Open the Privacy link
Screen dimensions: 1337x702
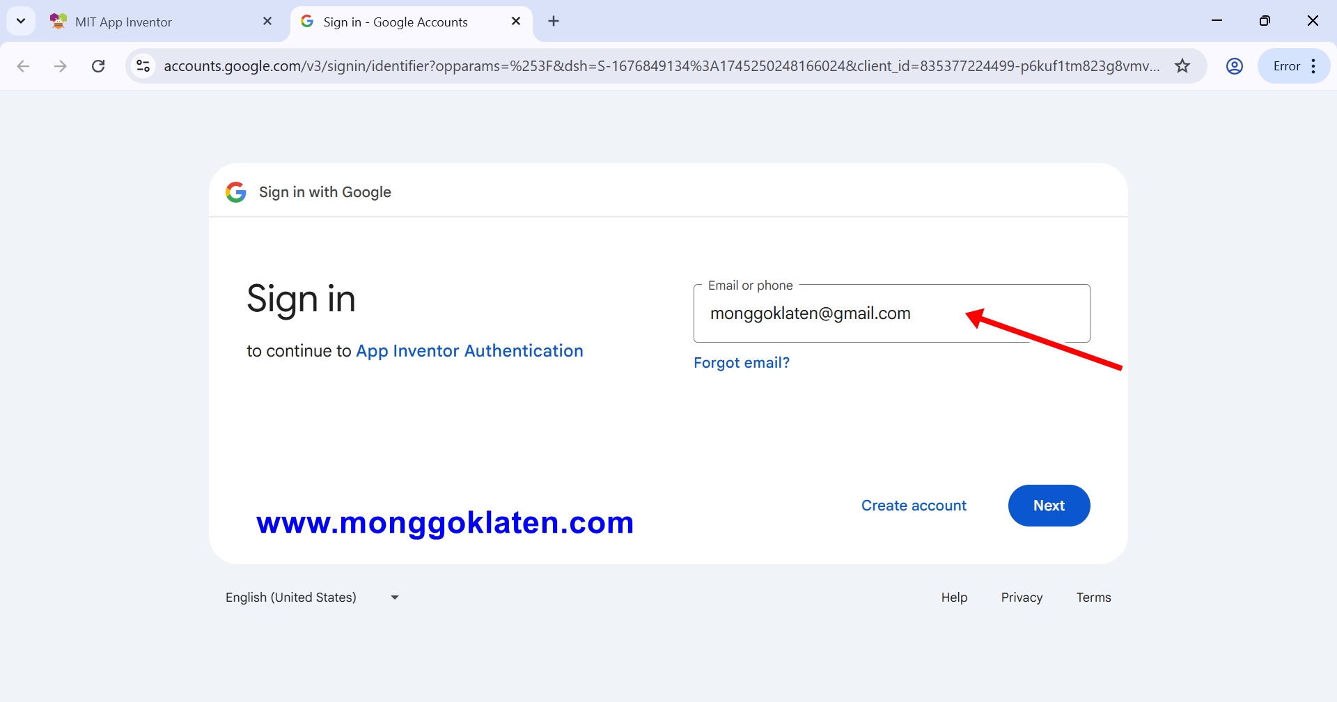click(1022, 598)
